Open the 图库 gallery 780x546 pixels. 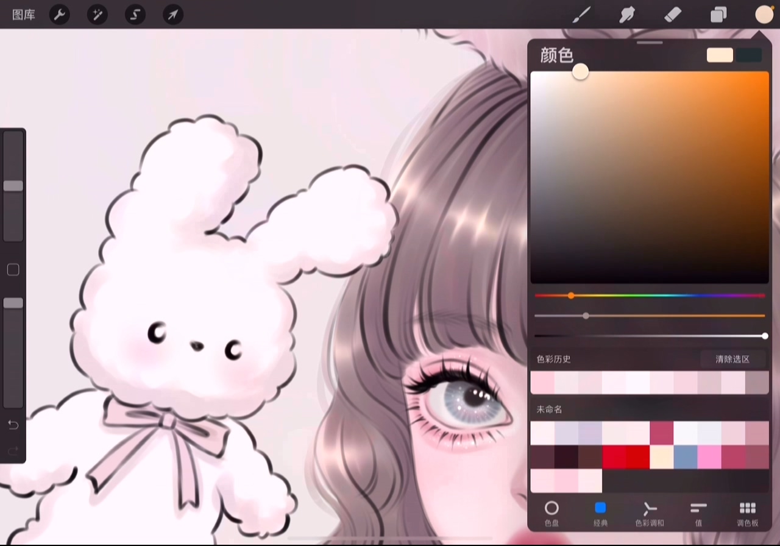tap(24, 15)
